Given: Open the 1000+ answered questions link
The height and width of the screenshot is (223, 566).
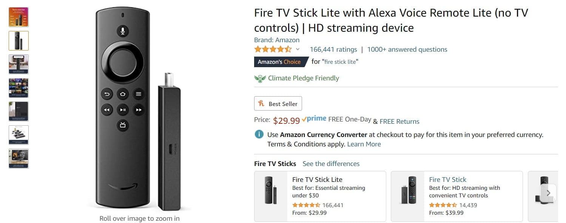Looking at the screenshot, I should point(407,49).
